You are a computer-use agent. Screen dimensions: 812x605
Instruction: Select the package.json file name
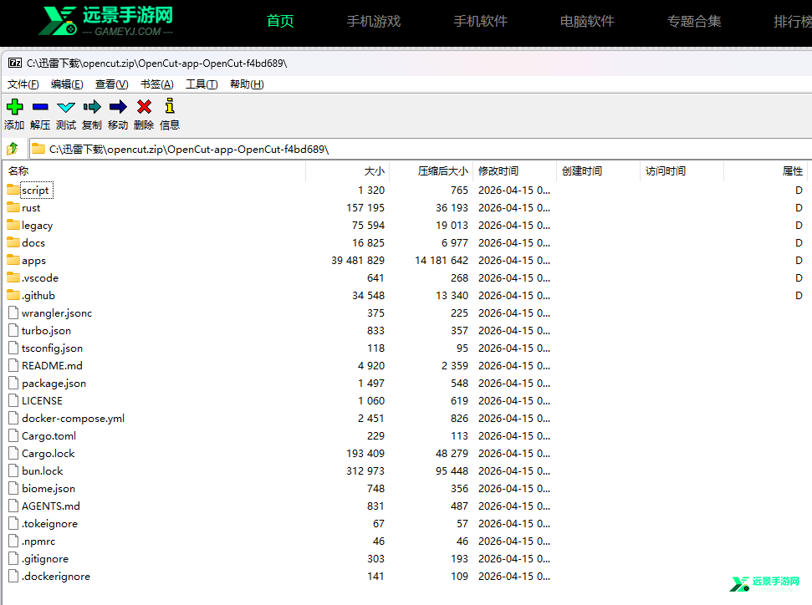click(54, 384)
